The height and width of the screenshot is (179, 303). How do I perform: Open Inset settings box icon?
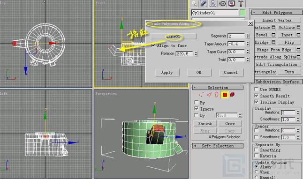(299, 35)
